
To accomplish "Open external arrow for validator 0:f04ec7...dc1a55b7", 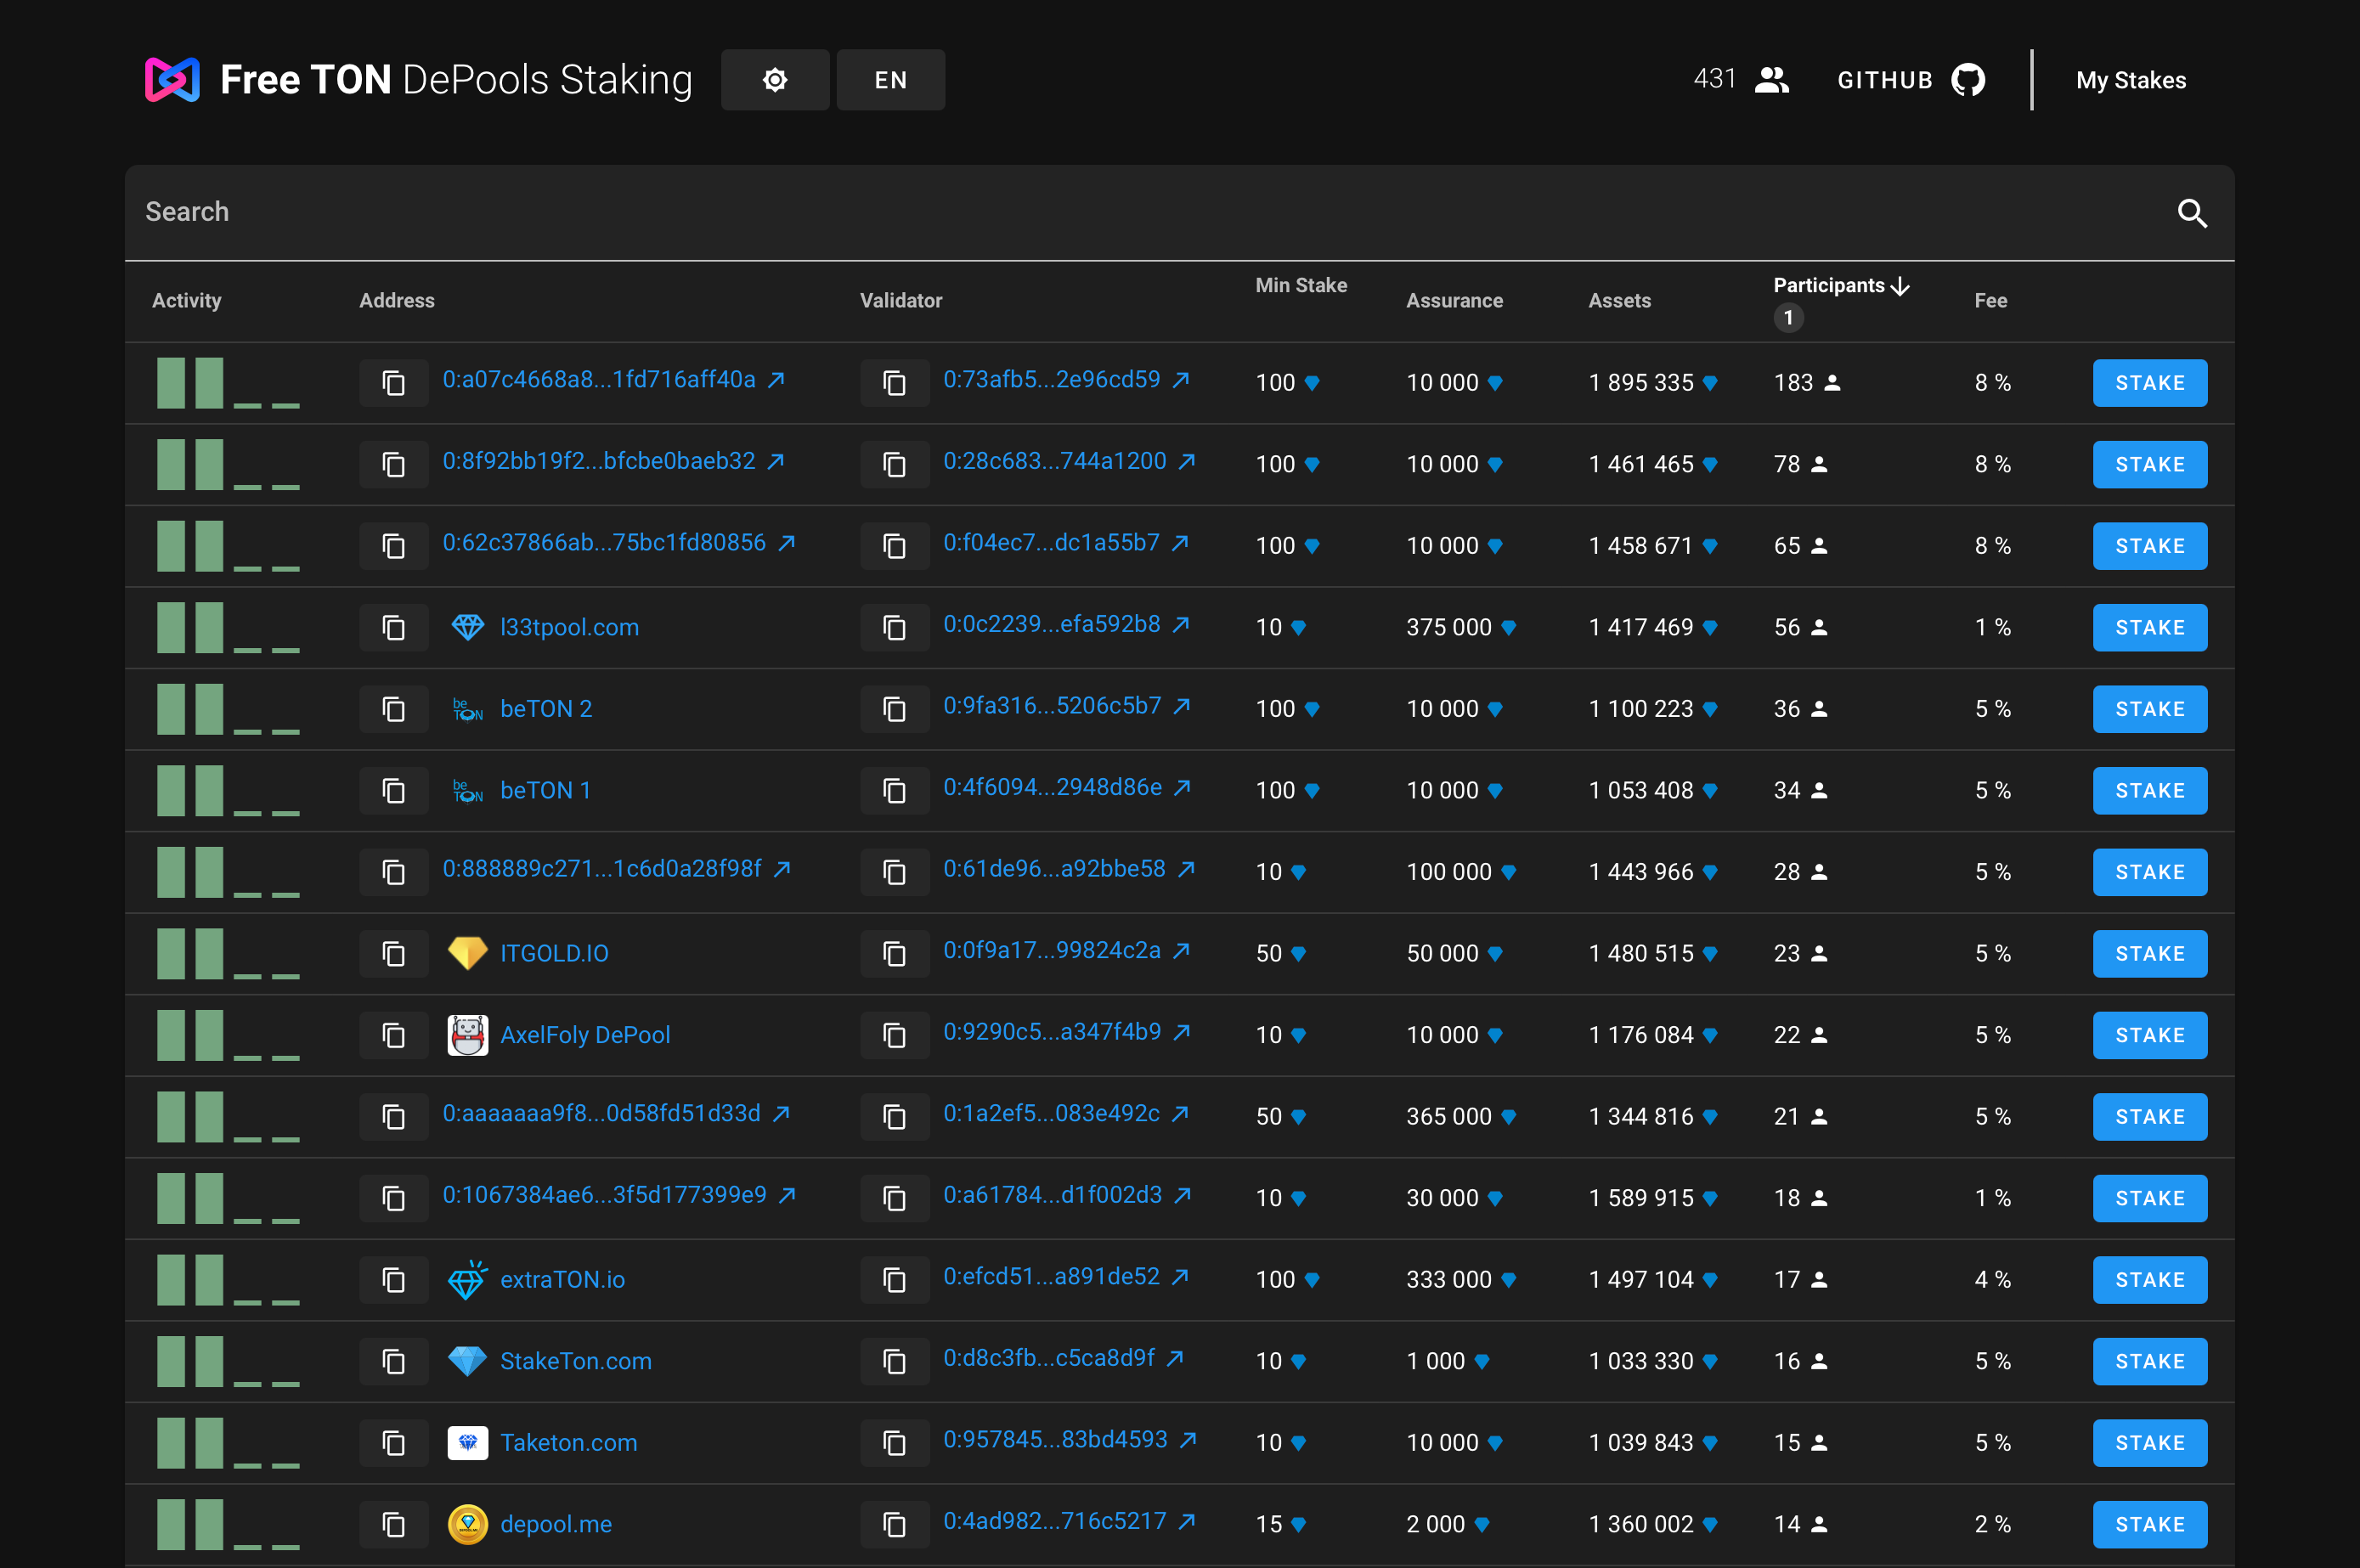I will tap(1180, 543).
